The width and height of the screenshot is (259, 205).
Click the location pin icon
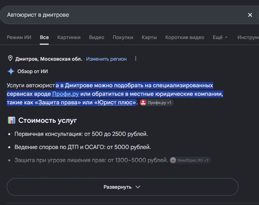(x=10, y=58)
